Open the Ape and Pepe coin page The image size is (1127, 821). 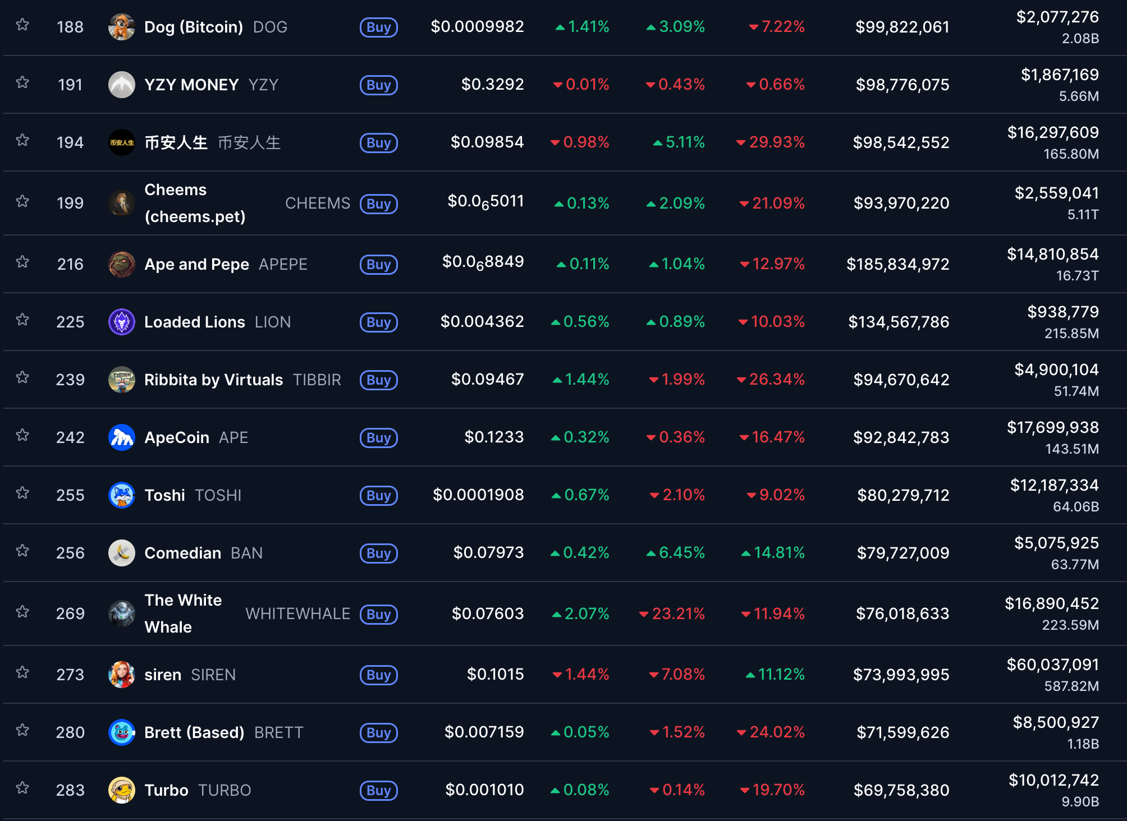pos(196,264)
